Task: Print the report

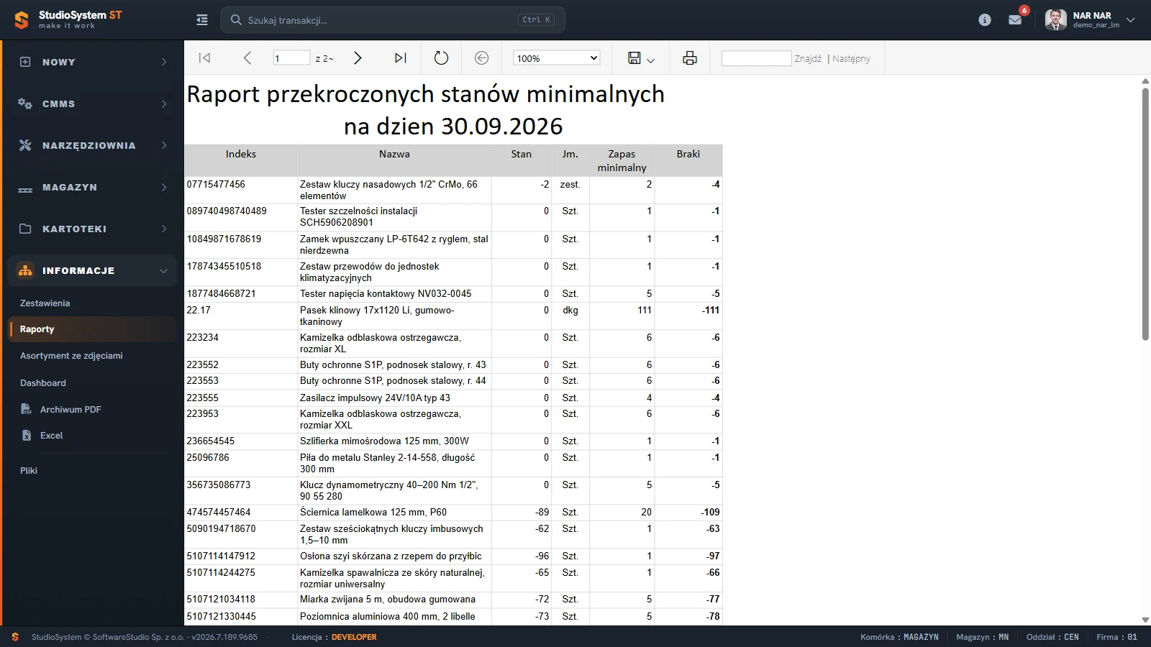Action: [690, 58]
